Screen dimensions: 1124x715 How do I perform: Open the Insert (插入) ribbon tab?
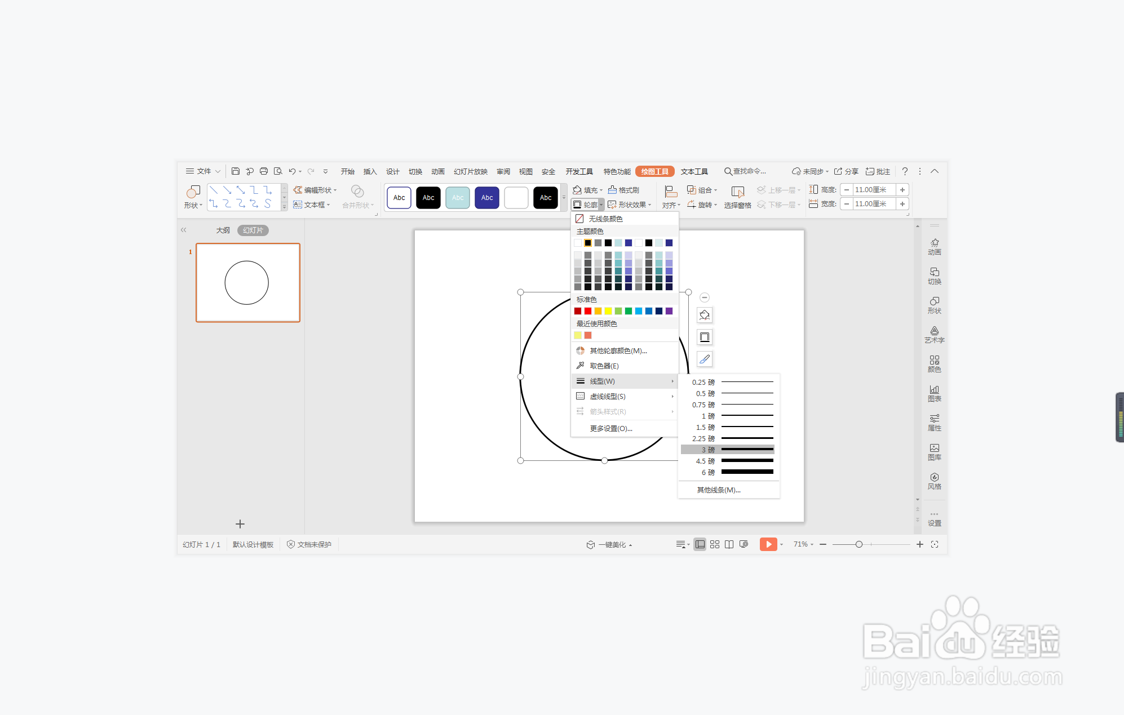click(370, 171)
